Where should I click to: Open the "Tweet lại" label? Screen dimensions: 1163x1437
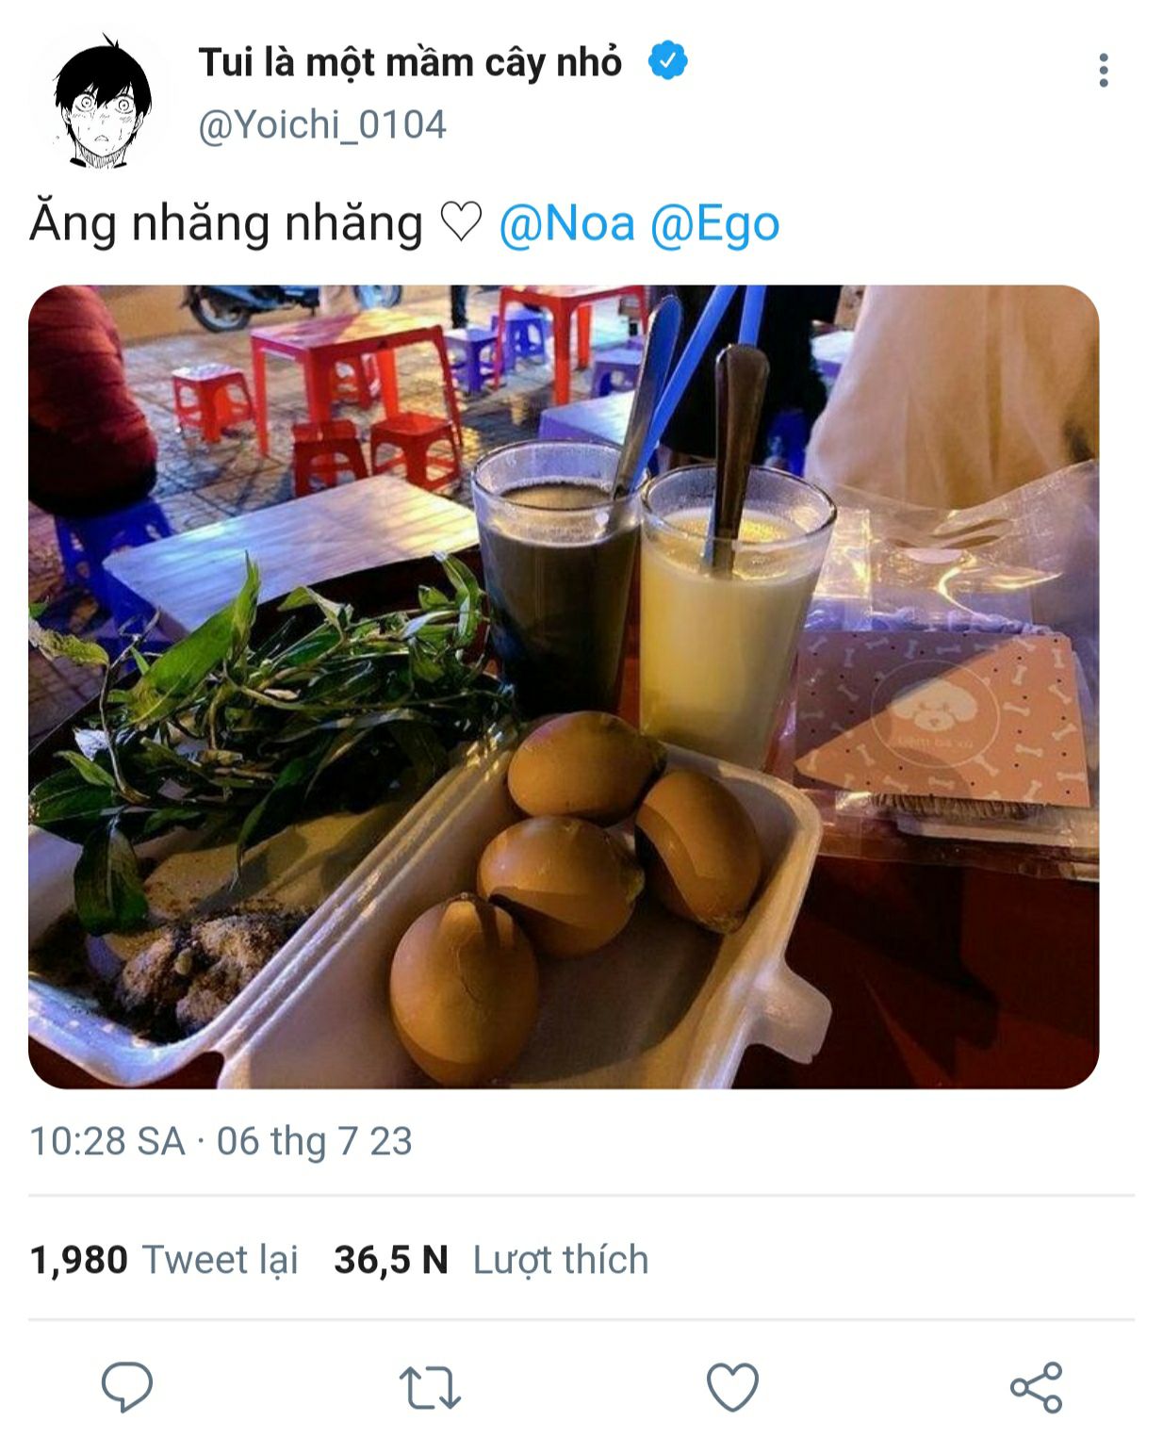point(221,1260)
